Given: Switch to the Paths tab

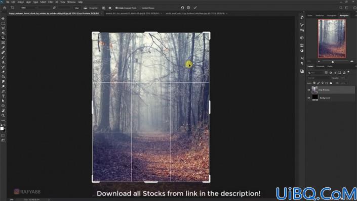Looking at the screenshot, I should (x=330, y=67).
